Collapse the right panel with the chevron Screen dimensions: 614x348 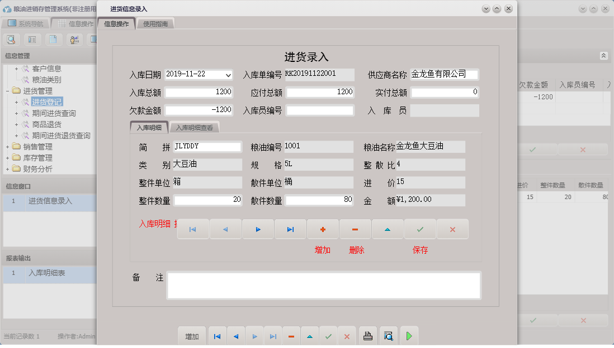click(x=603, y=56)
